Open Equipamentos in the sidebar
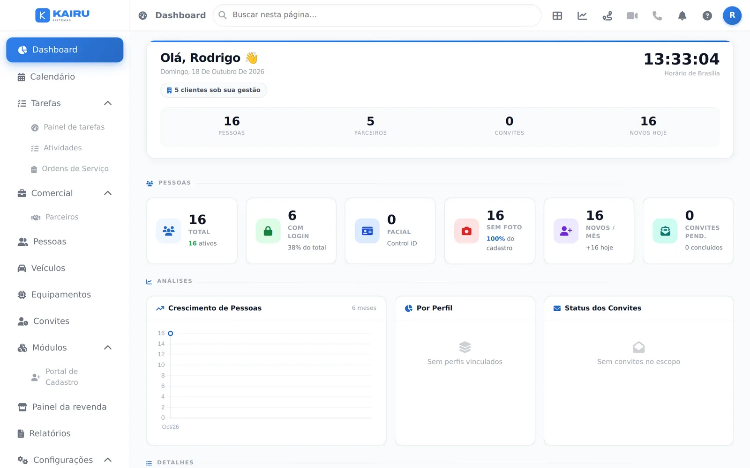This screenshot has height=468, width=750. click(65, 294)
